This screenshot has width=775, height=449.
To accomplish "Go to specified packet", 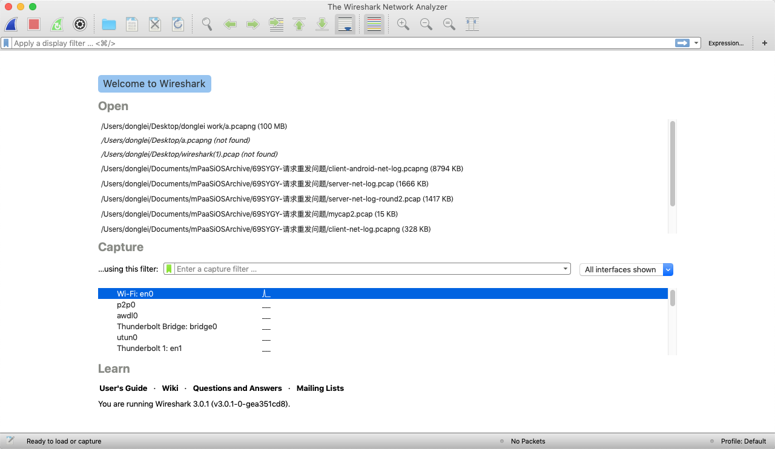I will [276, 24].
